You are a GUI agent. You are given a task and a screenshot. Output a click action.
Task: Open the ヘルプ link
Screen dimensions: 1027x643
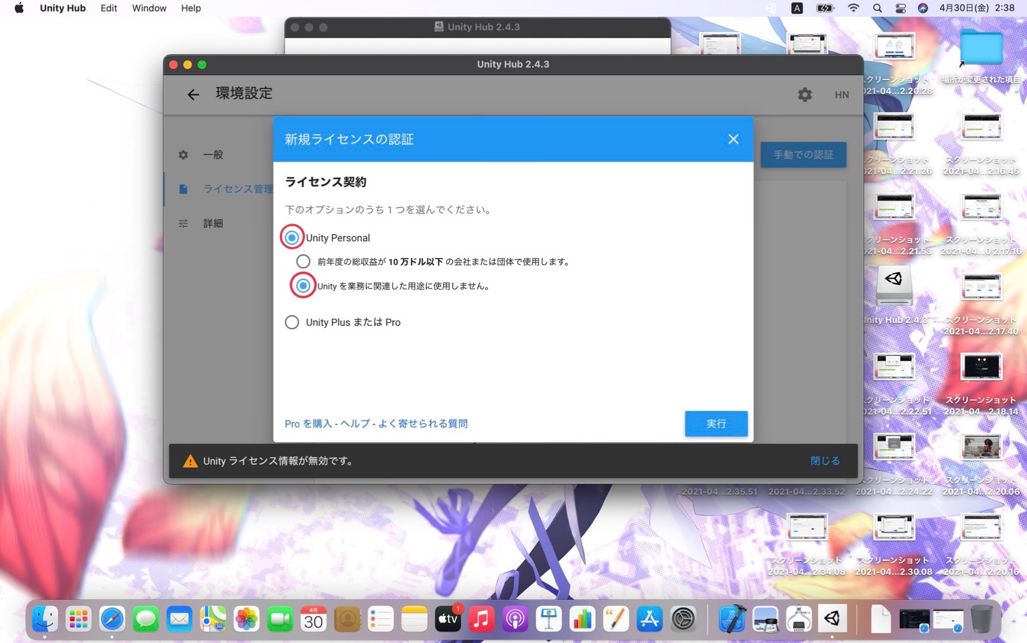click(355, 423)
